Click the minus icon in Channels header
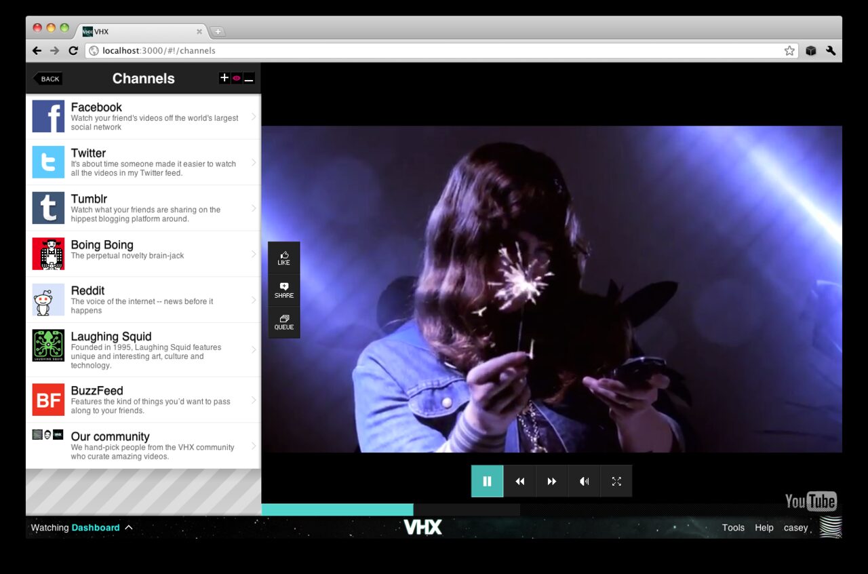The height and width of the screenshot is (574, 868). 249,78
